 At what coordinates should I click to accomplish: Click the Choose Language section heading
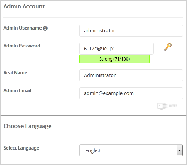point(27,126)
